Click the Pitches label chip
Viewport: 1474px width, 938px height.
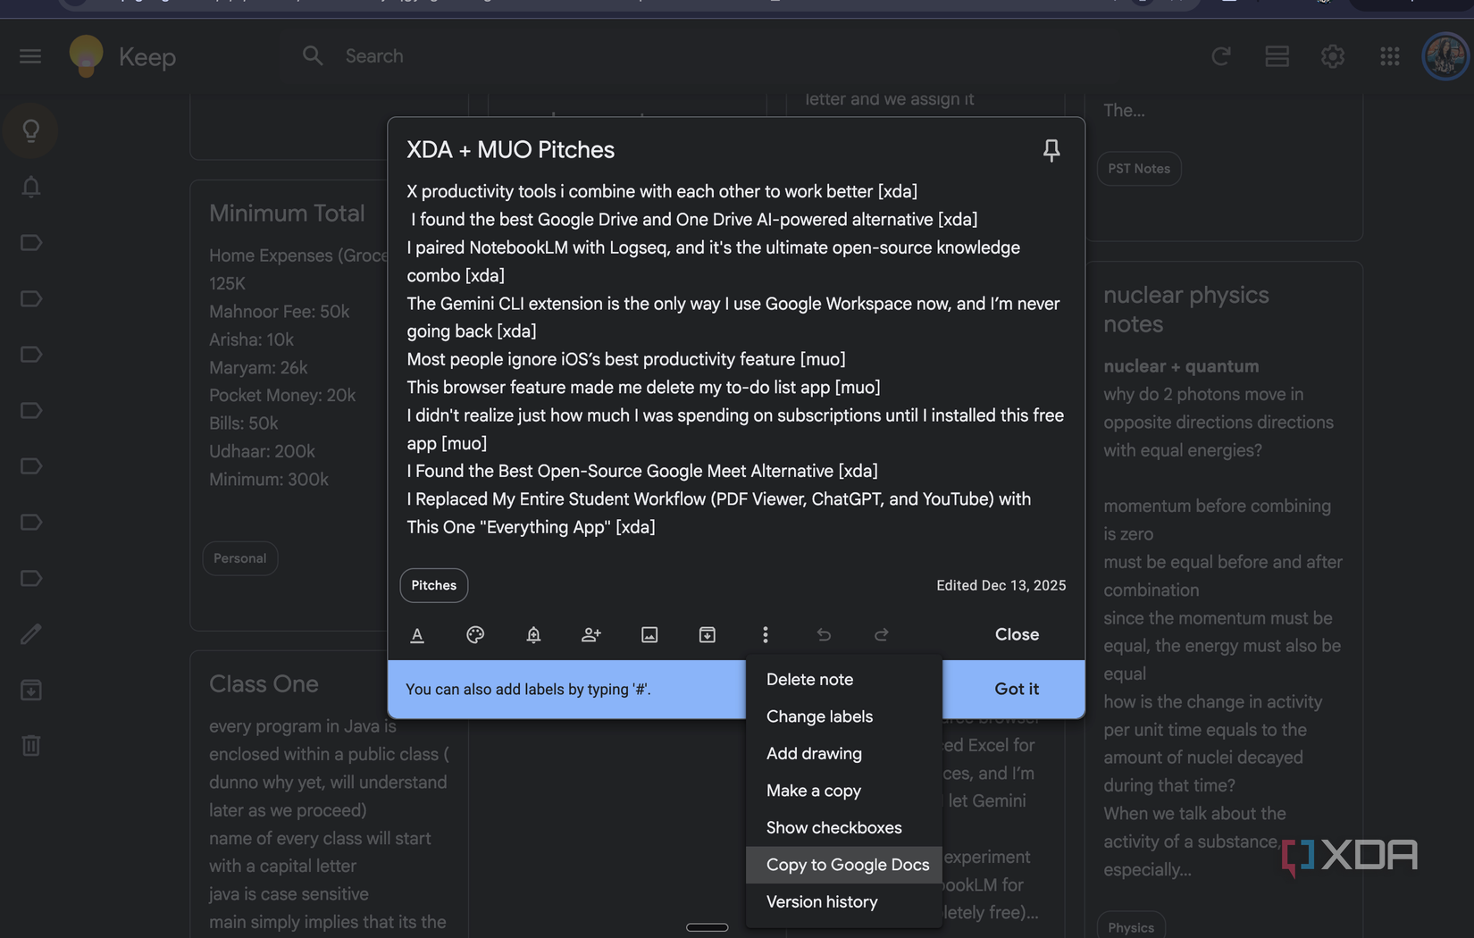(434, 585)
